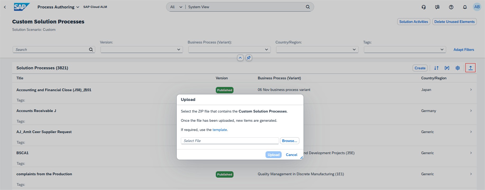Open the Process Authoring navigation menu
This screenshot has width=485, height=190.
(58, 7)
